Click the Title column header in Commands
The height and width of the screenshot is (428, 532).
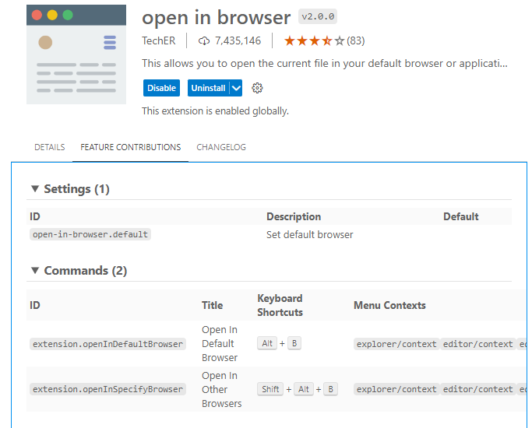pos(213,305)
